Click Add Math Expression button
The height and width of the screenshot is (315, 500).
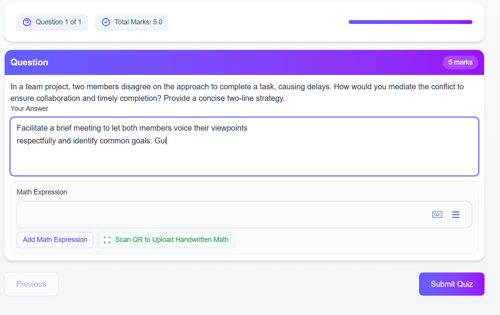[x=55, y=240]
